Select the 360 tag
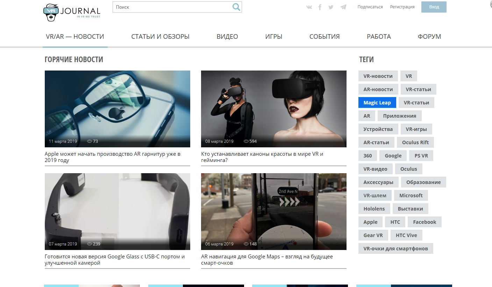This screenshot has width=492, height=287. coord(368,156)
